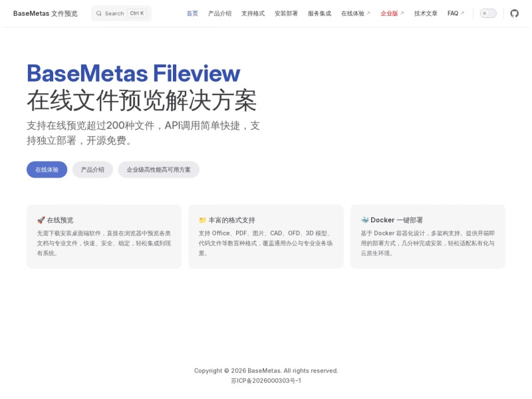Navigate to 安装部署

tap(286, 13)
